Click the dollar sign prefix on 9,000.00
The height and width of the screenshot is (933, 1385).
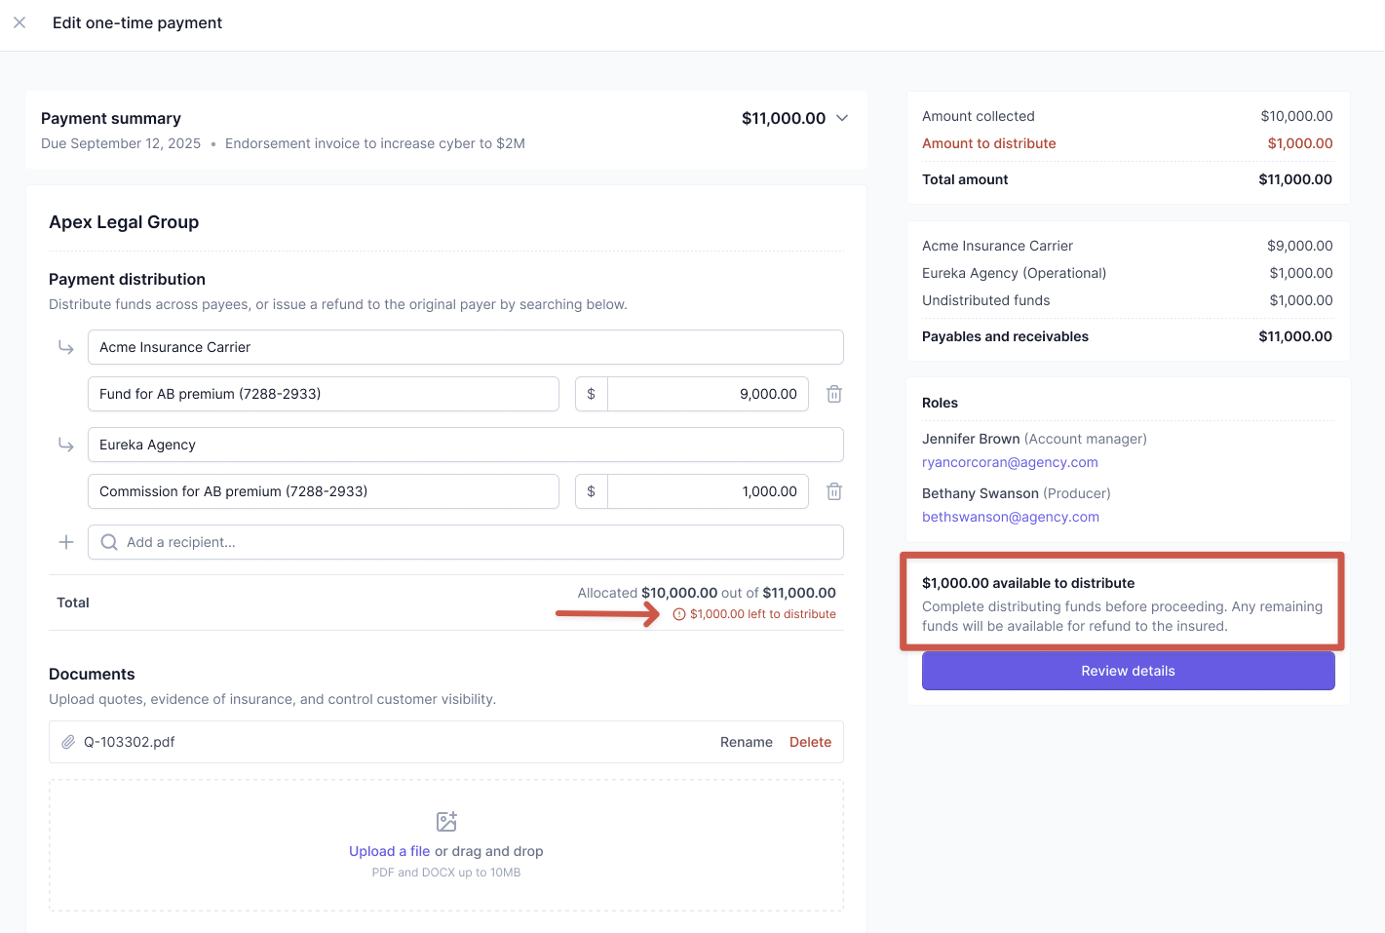click(592, 394)
